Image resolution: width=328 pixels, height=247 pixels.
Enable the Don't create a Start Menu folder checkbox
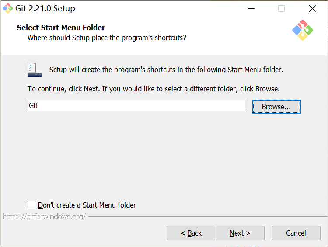[x=32, y=205]
